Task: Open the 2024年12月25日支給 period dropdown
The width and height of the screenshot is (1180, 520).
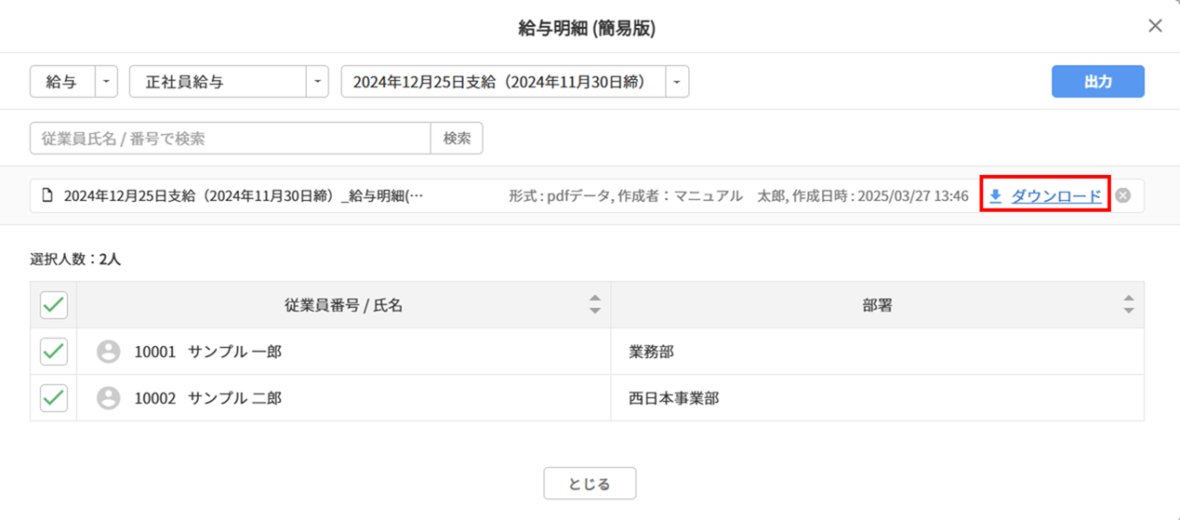Action: pos(677,82)
